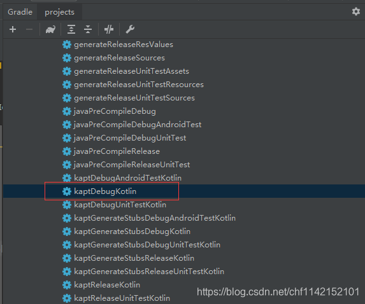Click gear icon beside javaPreCompileRelease
365x304 pixels.
point(67,151)
